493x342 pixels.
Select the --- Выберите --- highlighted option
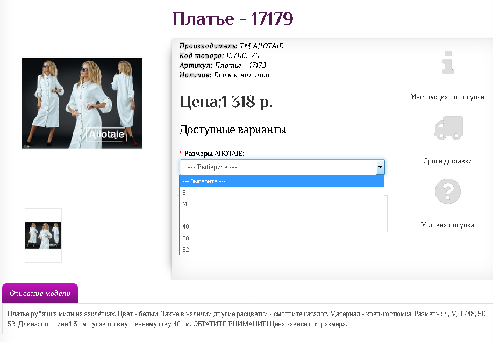[282, 181]
